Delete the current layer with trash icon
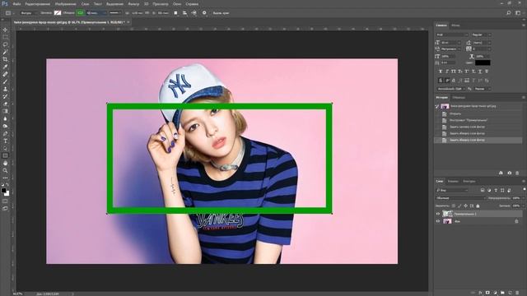This screenshot has width=527, height=296. coord(517,293)
